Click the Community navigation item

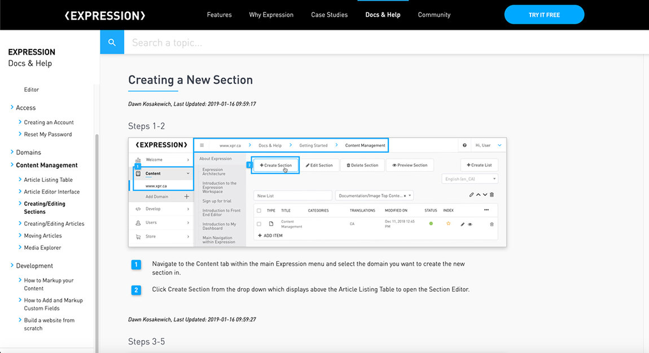[434, 15]
